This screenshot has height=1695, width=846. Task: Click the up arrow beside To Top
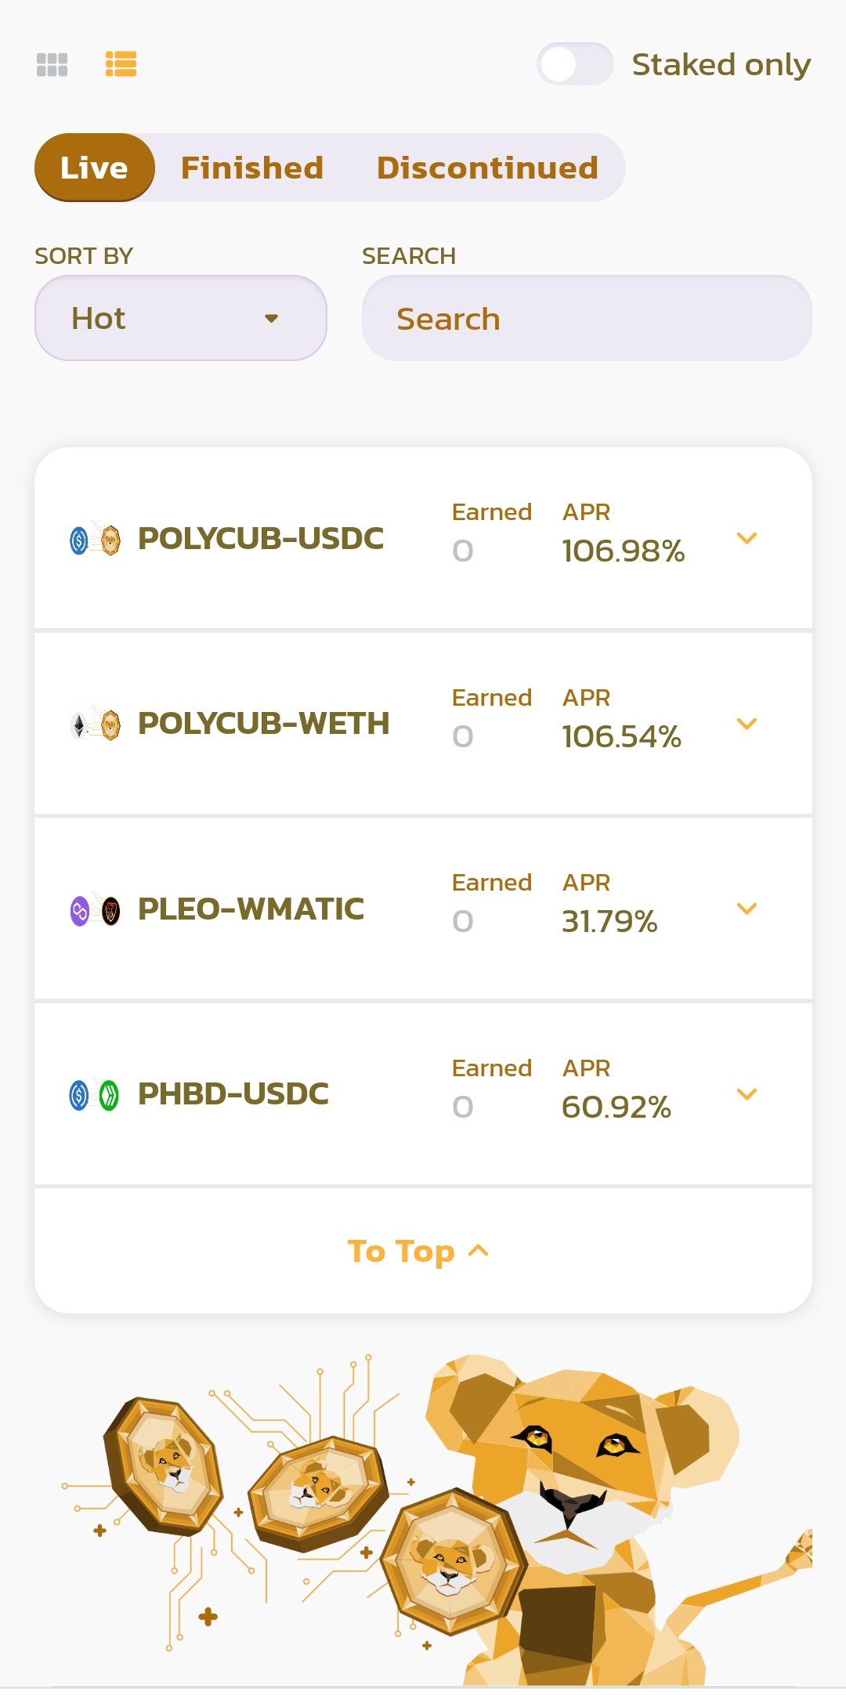(x=479, y=1251)
